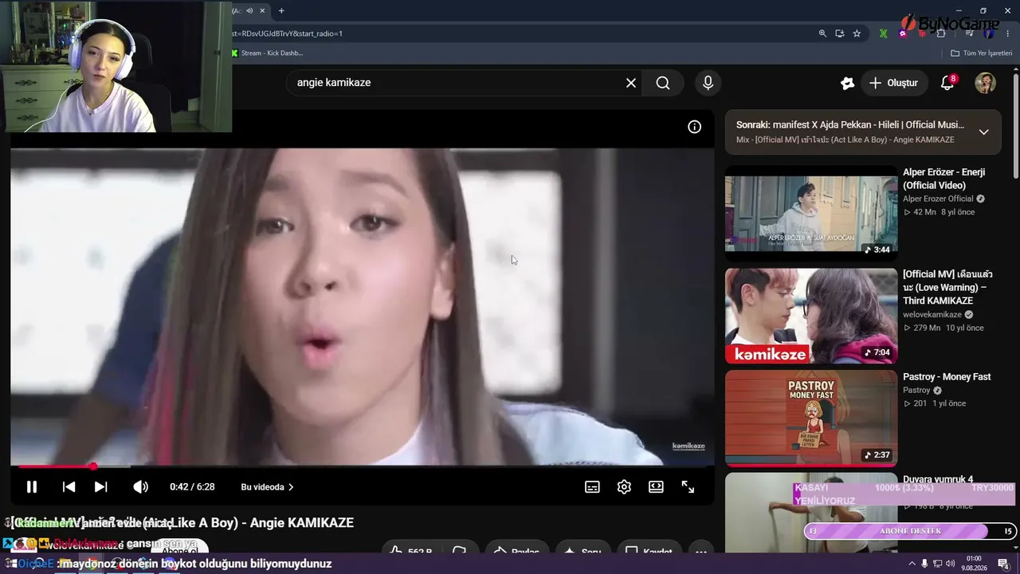This screenshot has height=574, width=1020.
Task: Open the sparkle icon beside Oluştur
Action: point(847,83)
